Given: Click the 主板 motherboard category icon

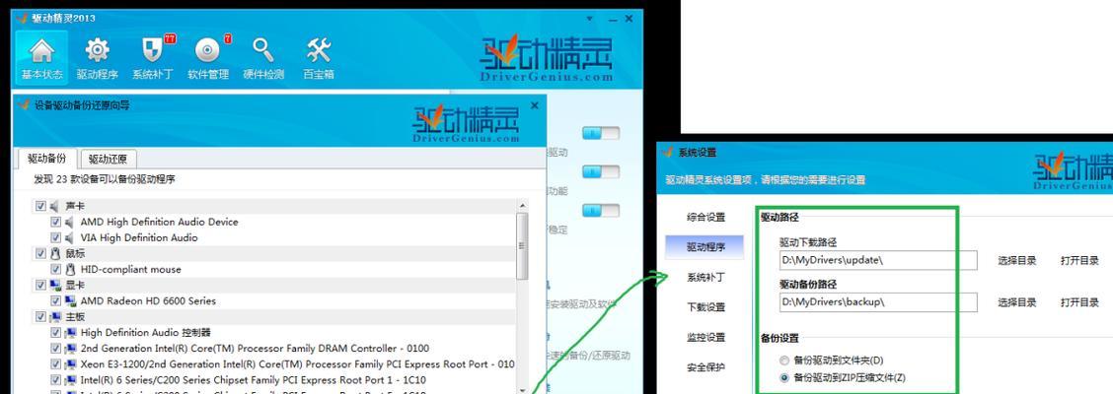Looking at the screenshot, I should (x=54, y=317).
